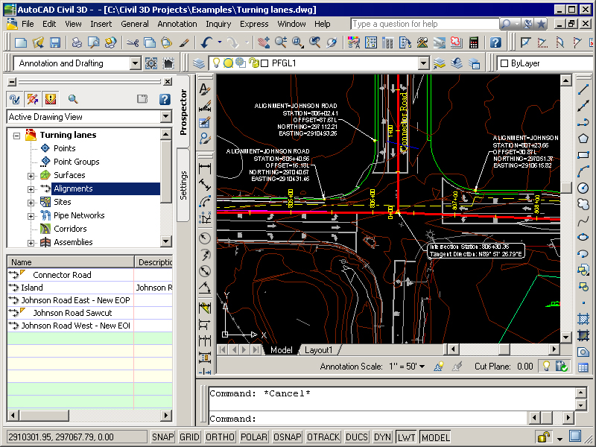Select the Revision Cloud tool

(583, 204)
